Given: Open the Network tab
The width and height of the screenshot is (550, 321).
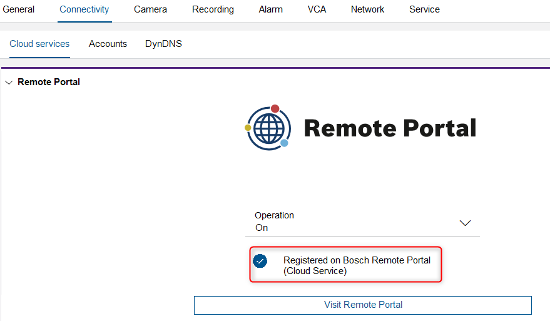Looking at the screenshot, I should pos(367,9).
